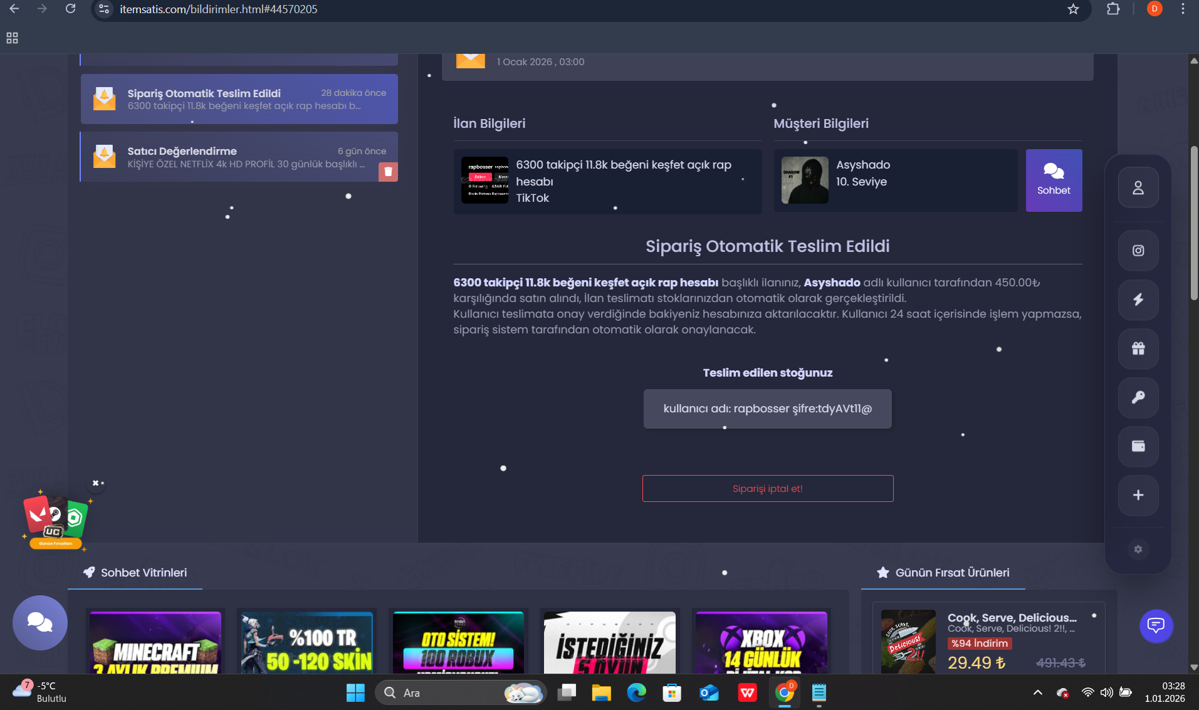The width and height of the screenshot is (1199, 710).
Task: Open the Asyshado customer name link
Action: [863, 165]
